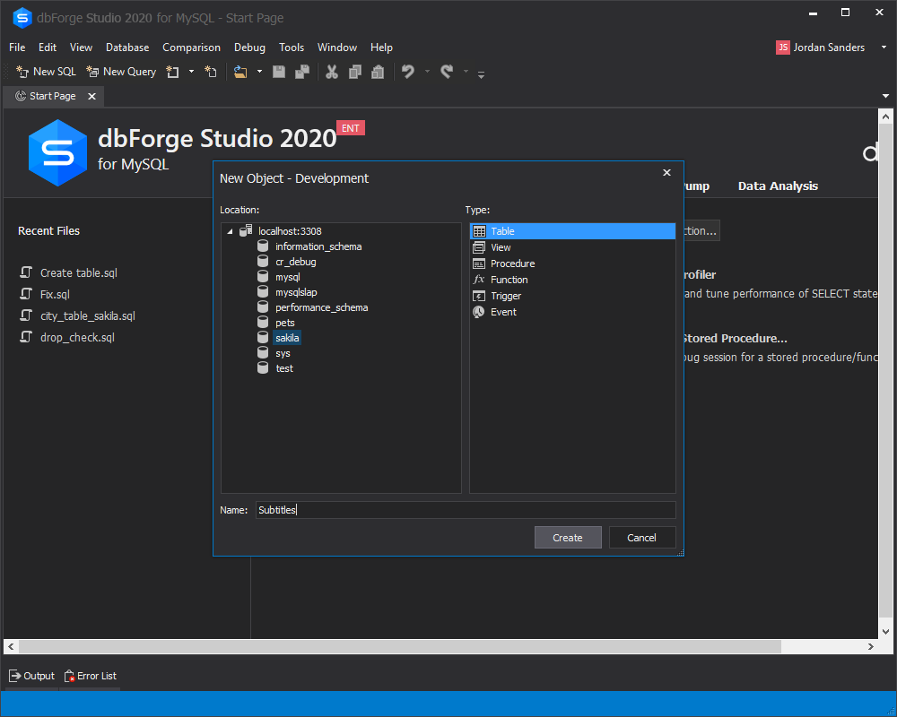
Task: Click the Open file folder icon
Action: pos(240,72)
